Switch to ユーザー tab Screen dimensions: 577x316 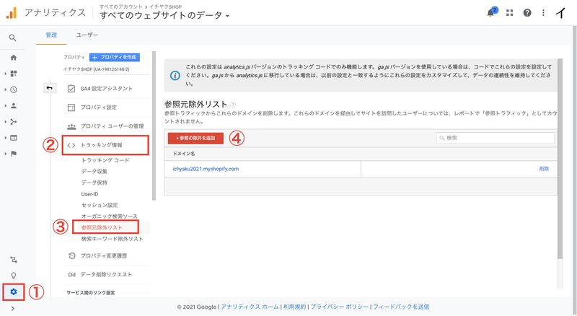click(x=87, y=35)
